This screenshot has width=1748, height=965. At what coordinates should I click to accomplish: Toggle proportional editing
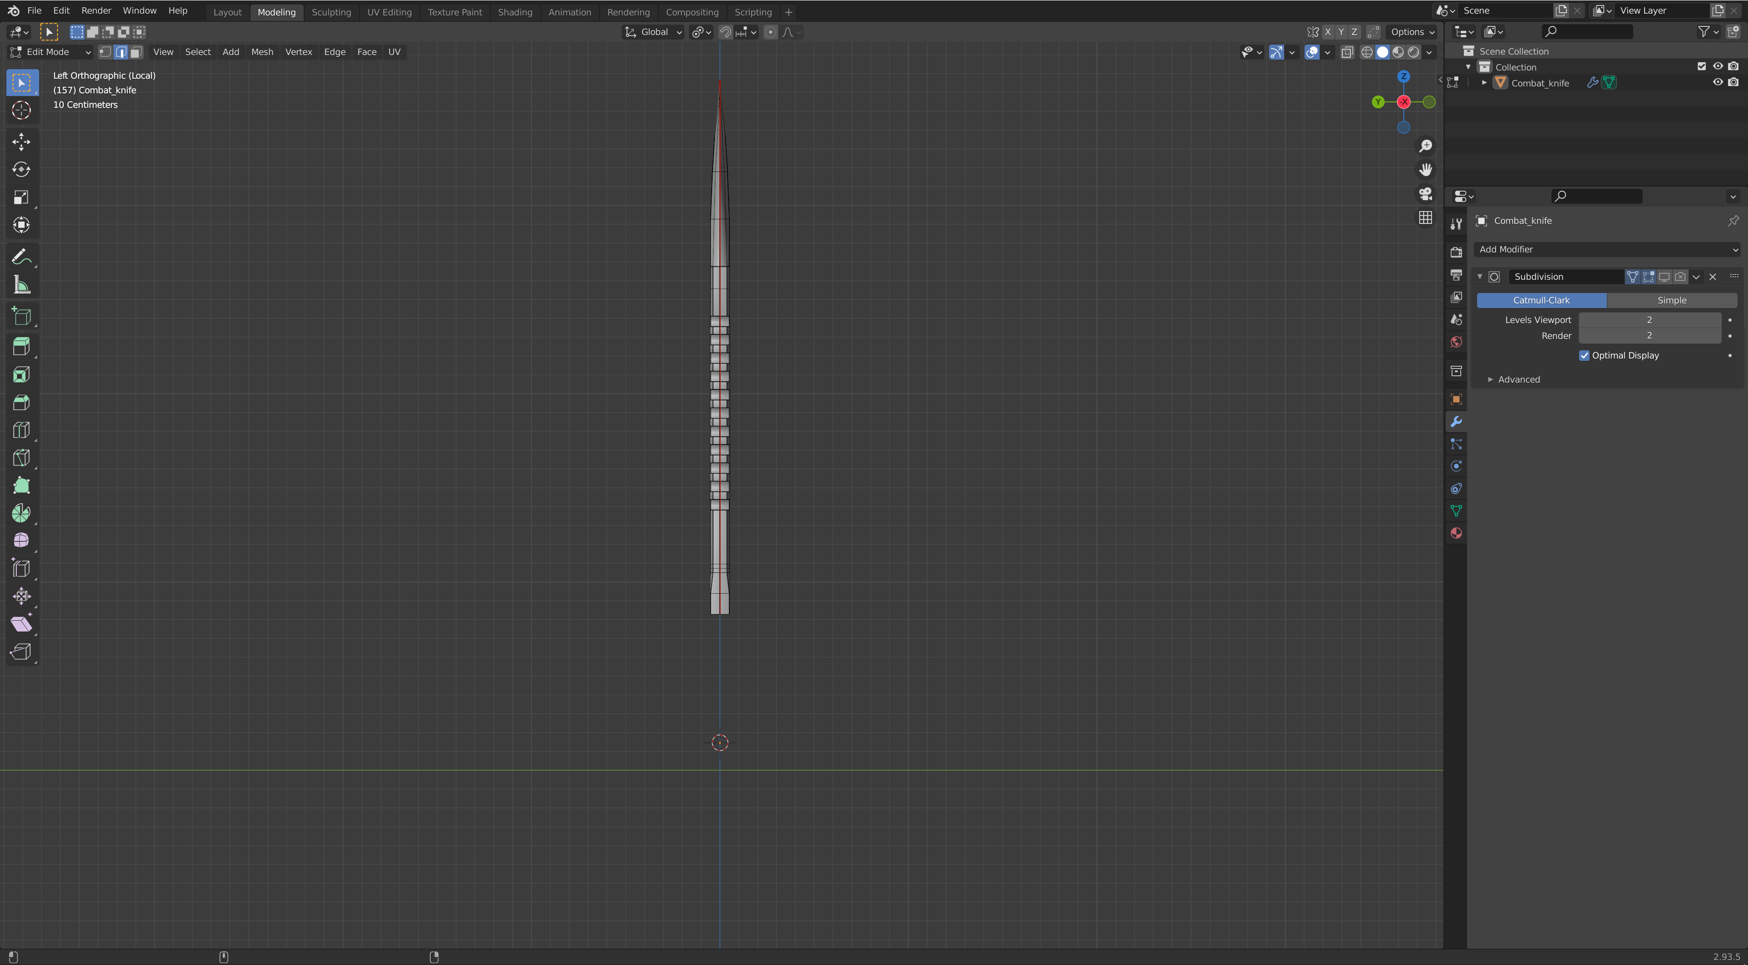(770, 32)
